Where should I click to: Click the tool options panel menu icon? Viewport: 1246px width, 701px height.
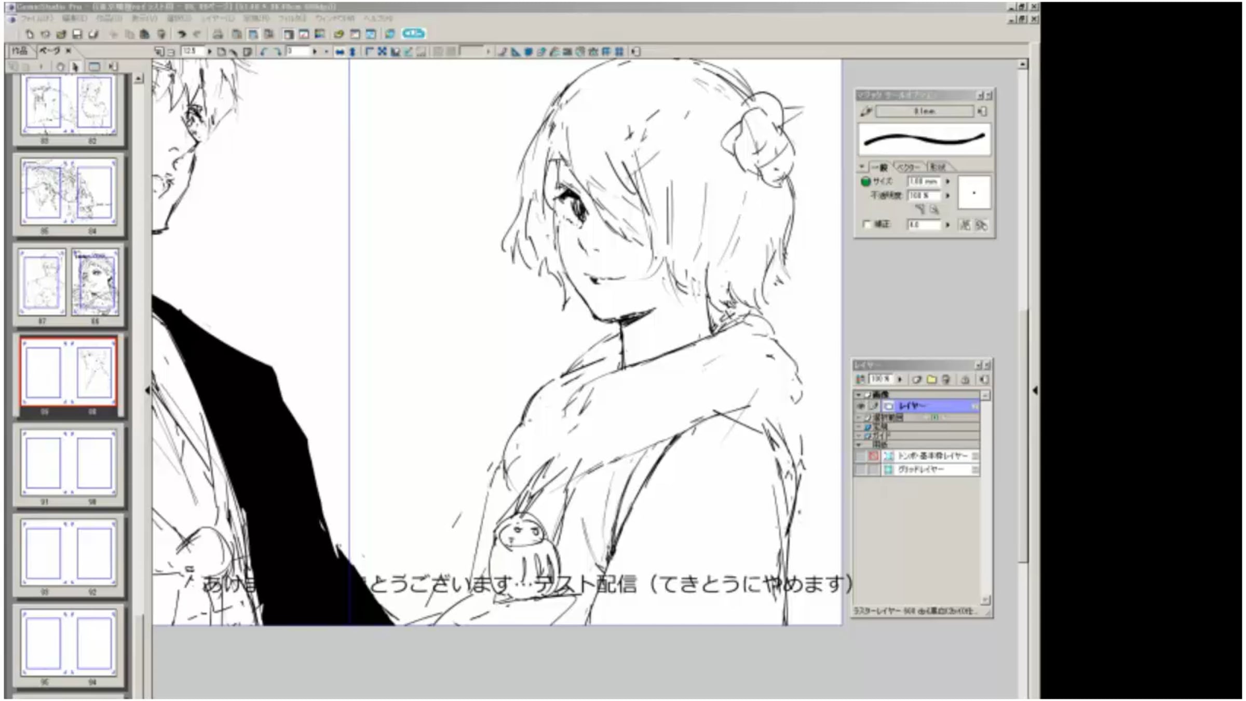[982, 111]
